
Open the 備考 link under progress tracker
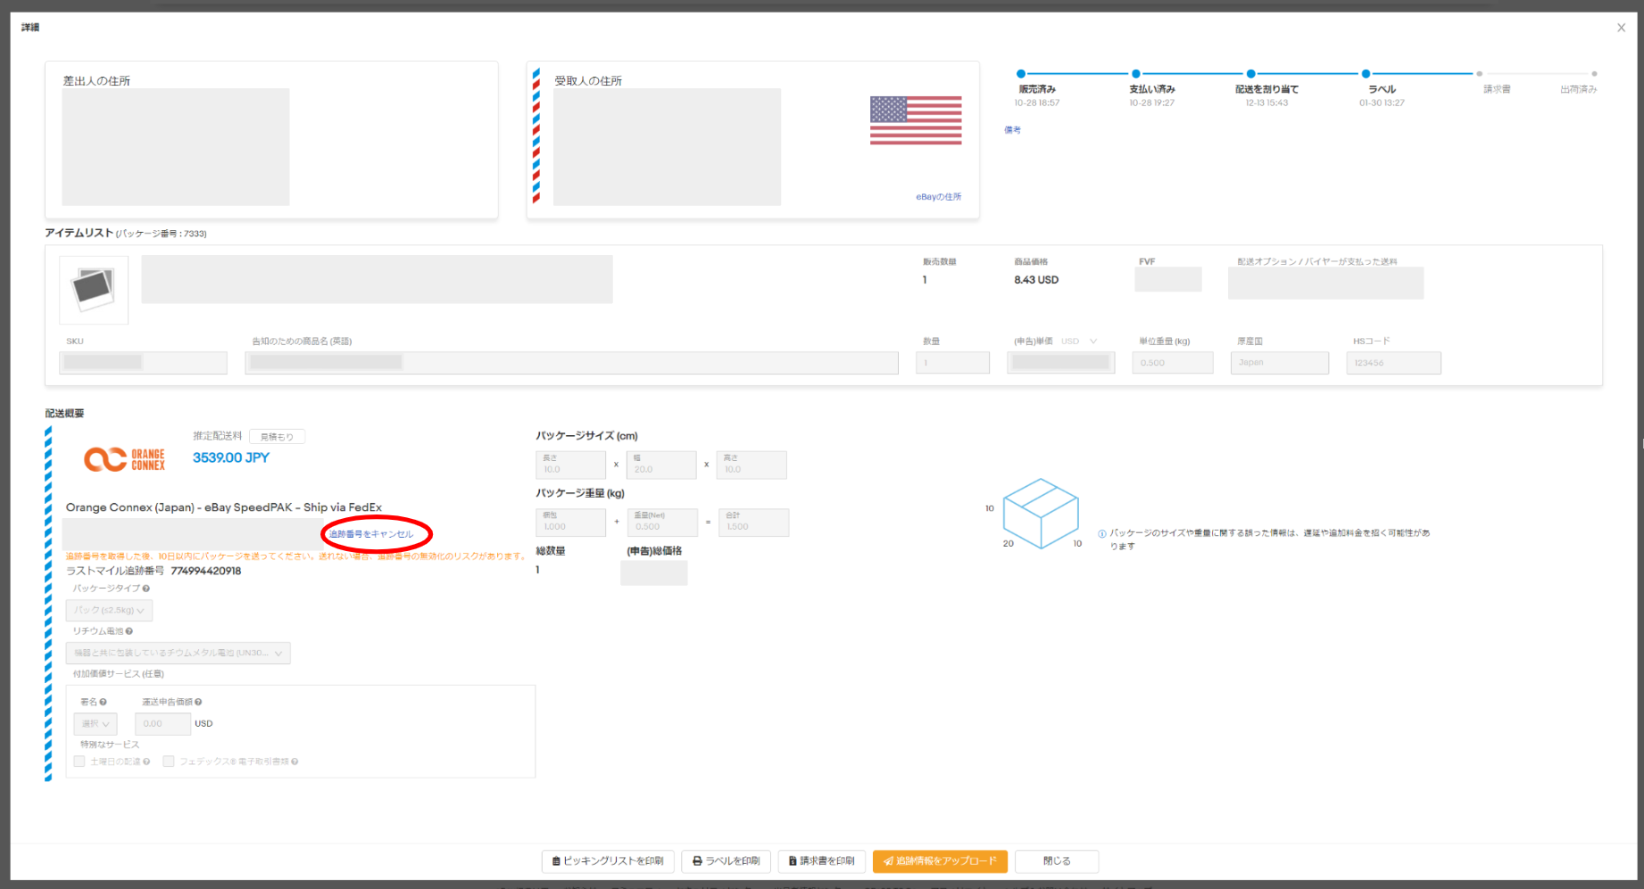point(1012,130)
